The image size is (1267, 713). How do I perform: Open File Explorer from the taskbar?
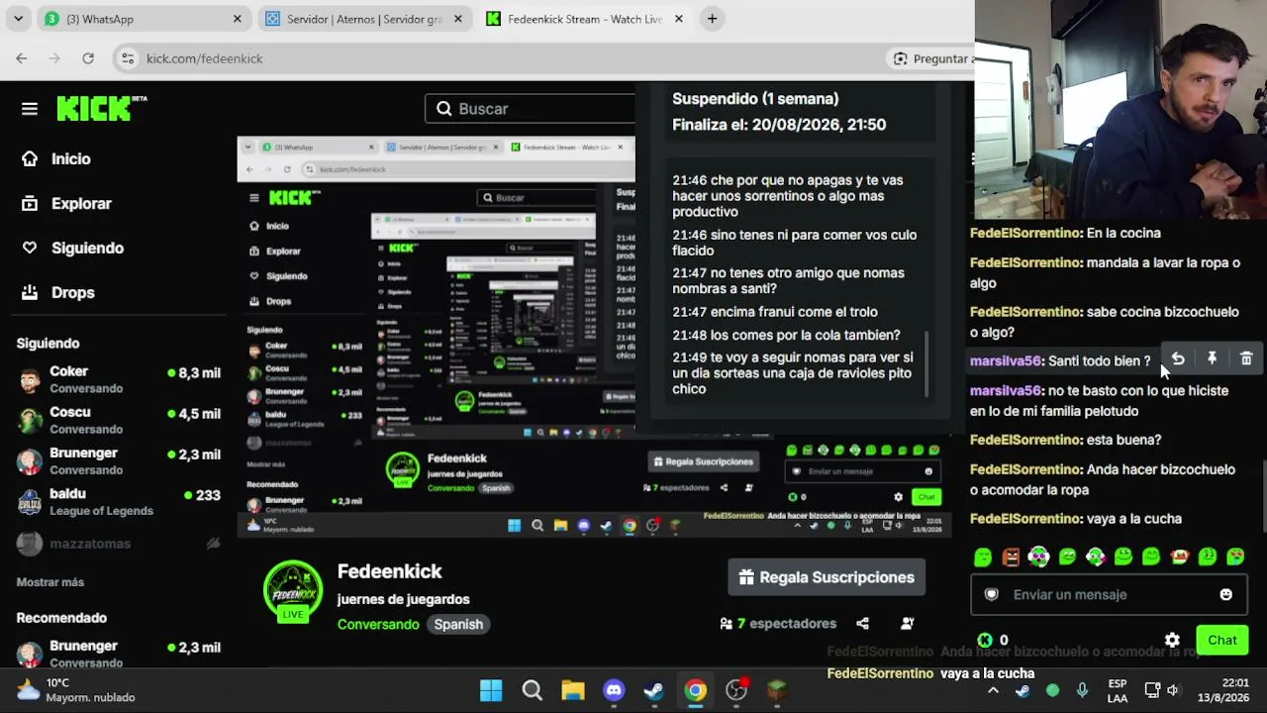click(573, 690)
